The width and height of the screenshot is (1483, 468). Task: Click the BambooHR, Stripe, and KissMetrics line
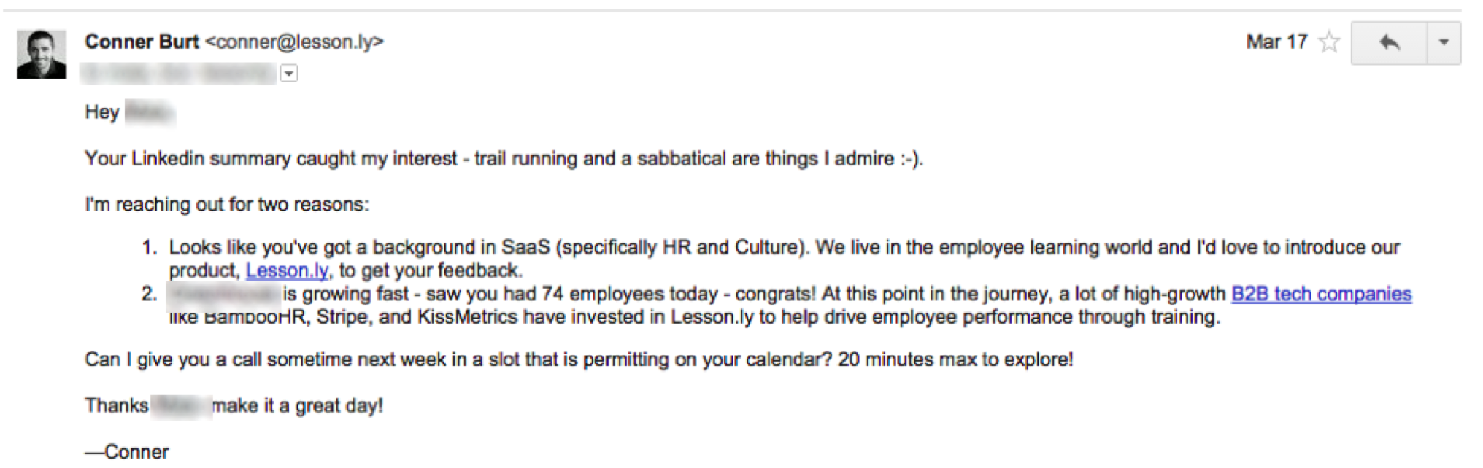point(693,317)
